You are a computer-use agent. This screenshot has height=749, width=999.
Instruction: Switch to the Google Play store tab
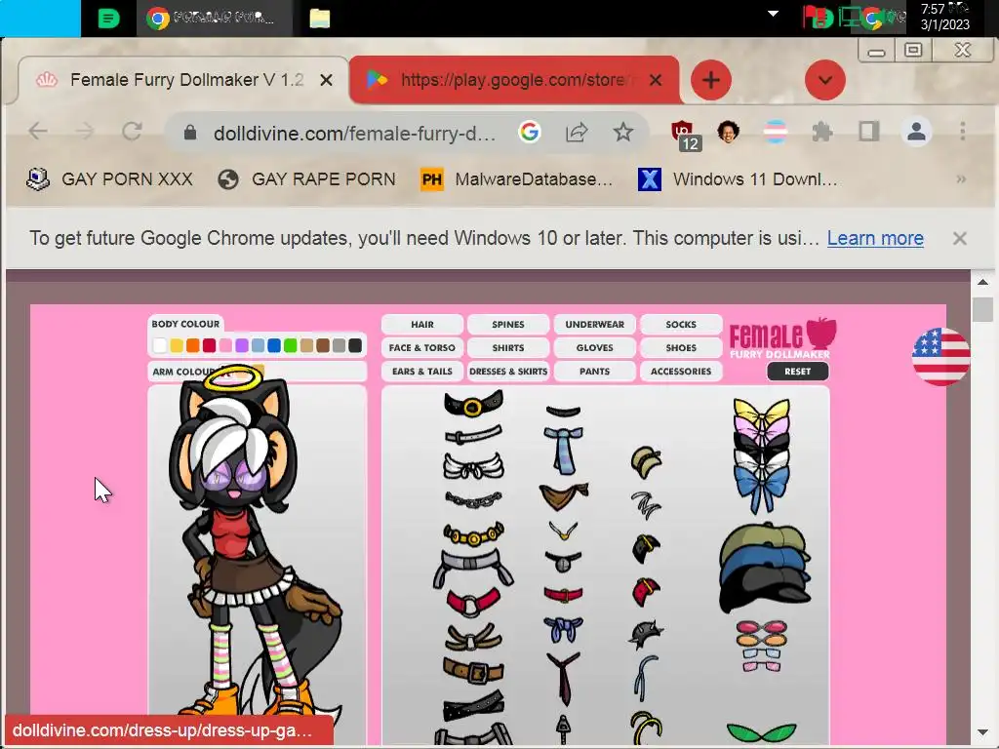(513, 80)
